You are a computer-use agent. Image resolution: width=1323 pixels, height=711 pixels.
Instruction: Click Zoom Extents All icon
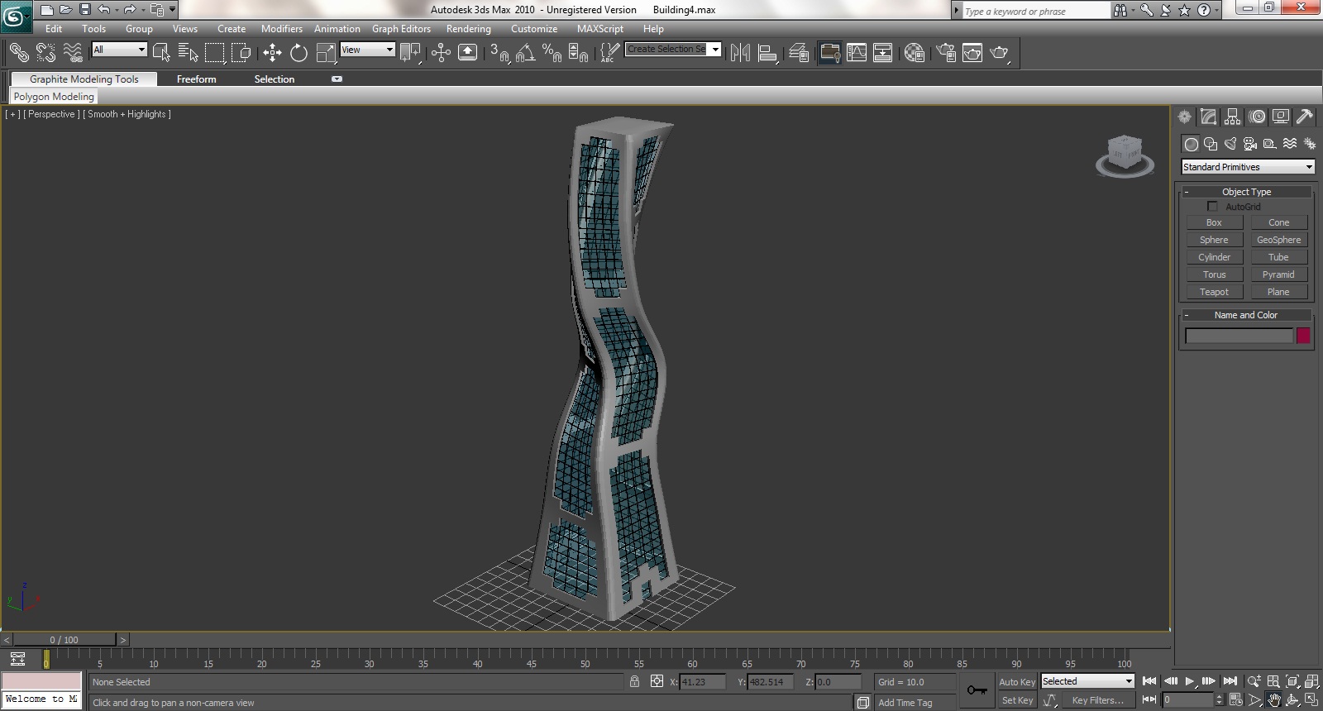pyautogui.click(x=1312, y=681)
